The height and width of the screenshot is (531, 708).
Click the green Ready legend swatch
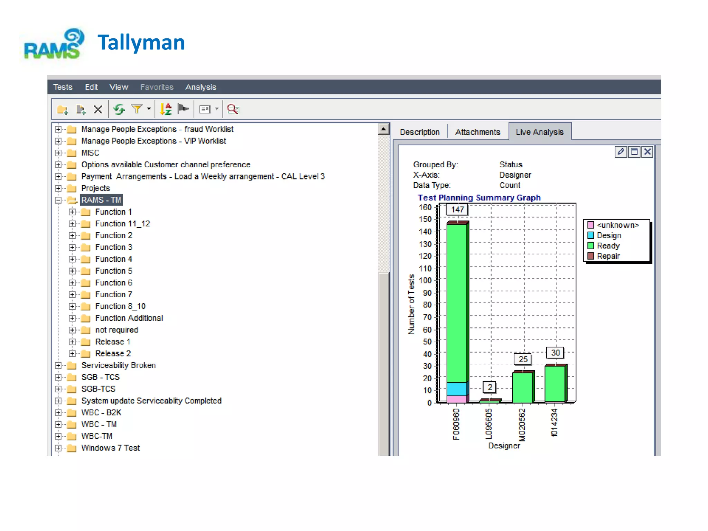coord(590,246)
